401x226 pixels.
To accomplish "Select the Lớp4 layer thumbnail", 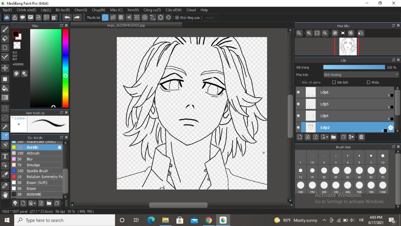I will click(x=311, y=116).
